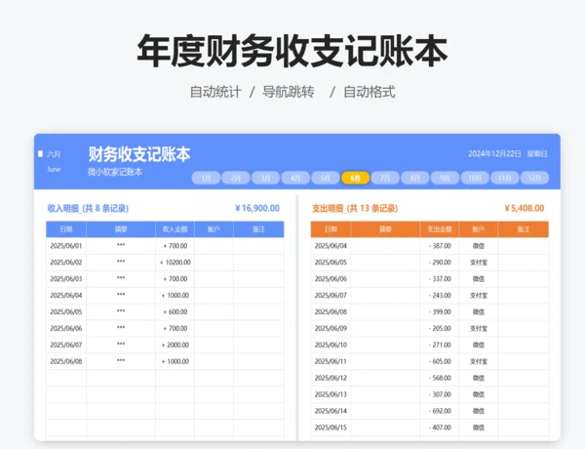Select expense amount - 307.00
This screenshot has width=585, height=449.
[440, 394]
